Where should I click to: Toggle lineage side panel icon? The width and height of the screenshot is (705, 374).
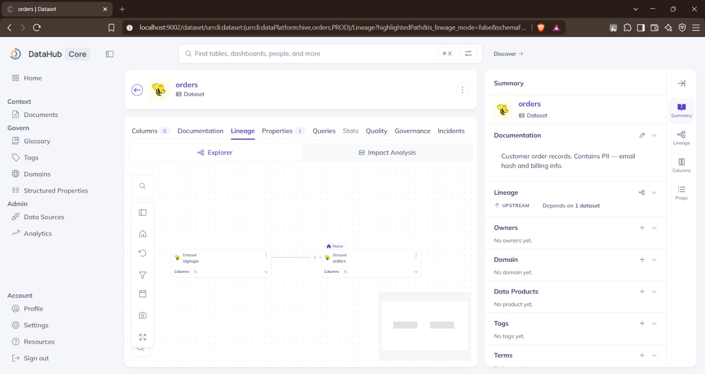tap(143, 213)
